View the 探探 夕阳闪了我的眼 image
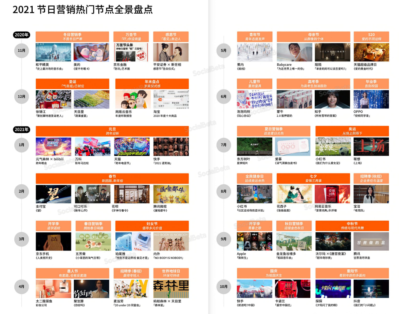Screen dimensions: 399x314 tap(333, 289)
